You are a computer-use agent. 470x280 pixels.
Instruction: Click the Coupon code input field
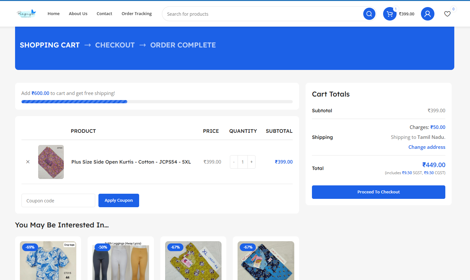pos(58,200)
